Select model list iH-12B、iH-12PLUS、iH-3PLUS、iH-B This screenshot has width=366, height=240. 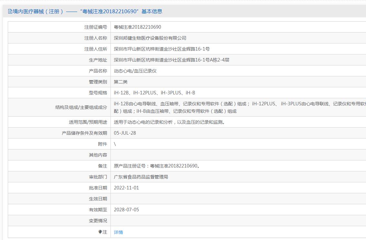[154, 93]
